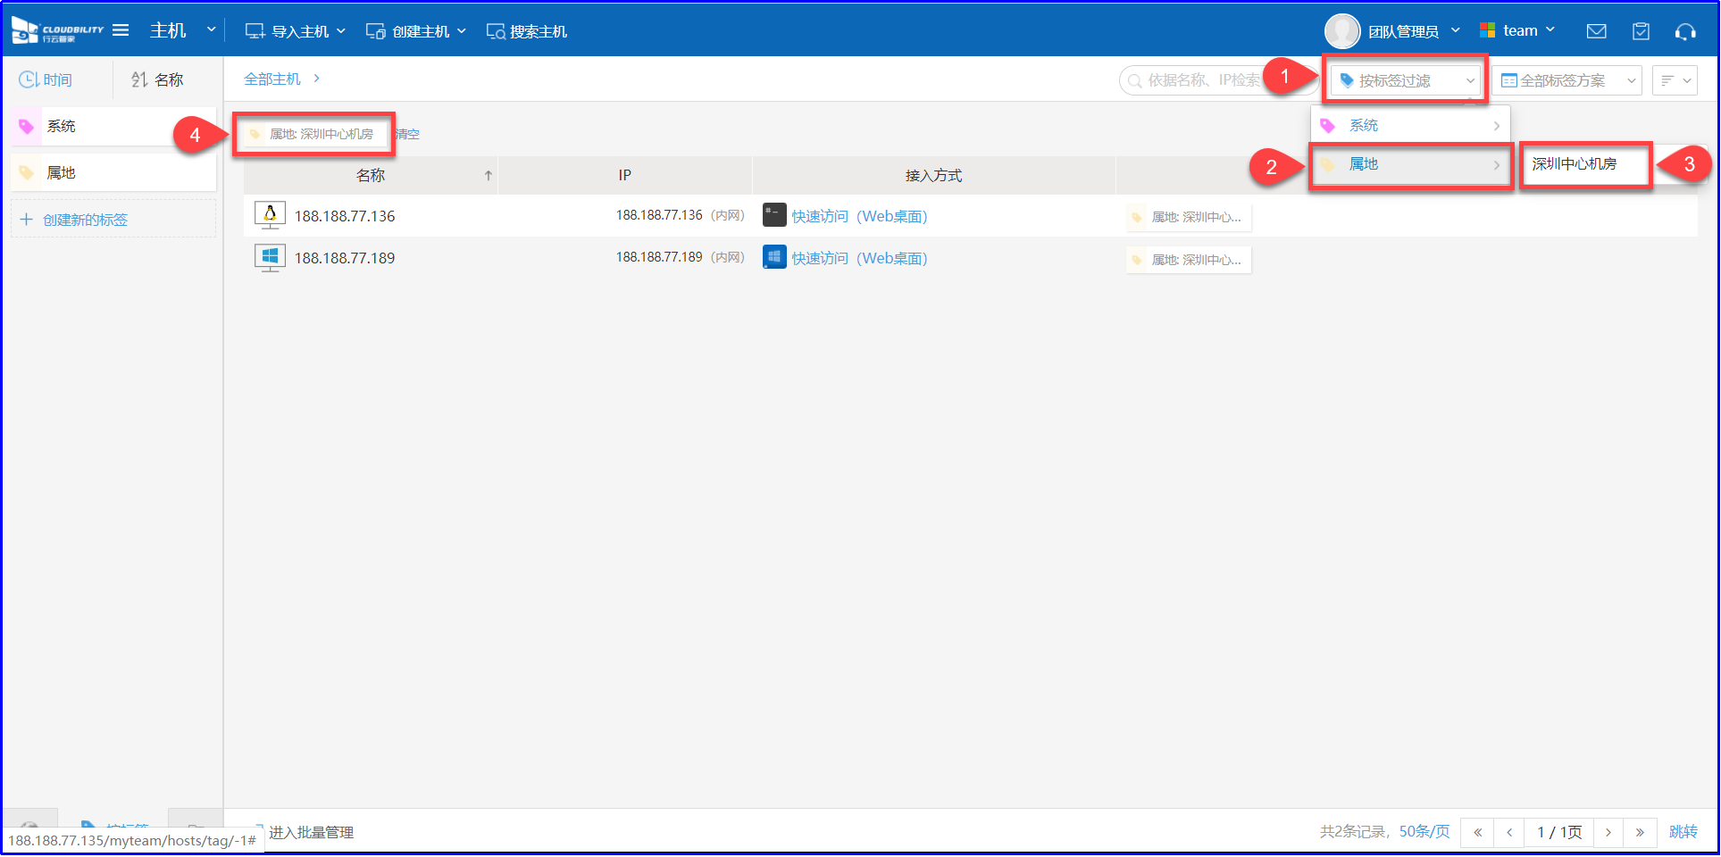Click the 属地 tag in left sidebar
The image size is (1721, 857).
61,173
